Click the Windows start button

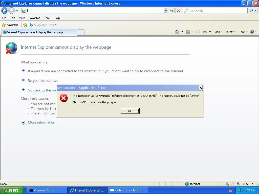12,190
